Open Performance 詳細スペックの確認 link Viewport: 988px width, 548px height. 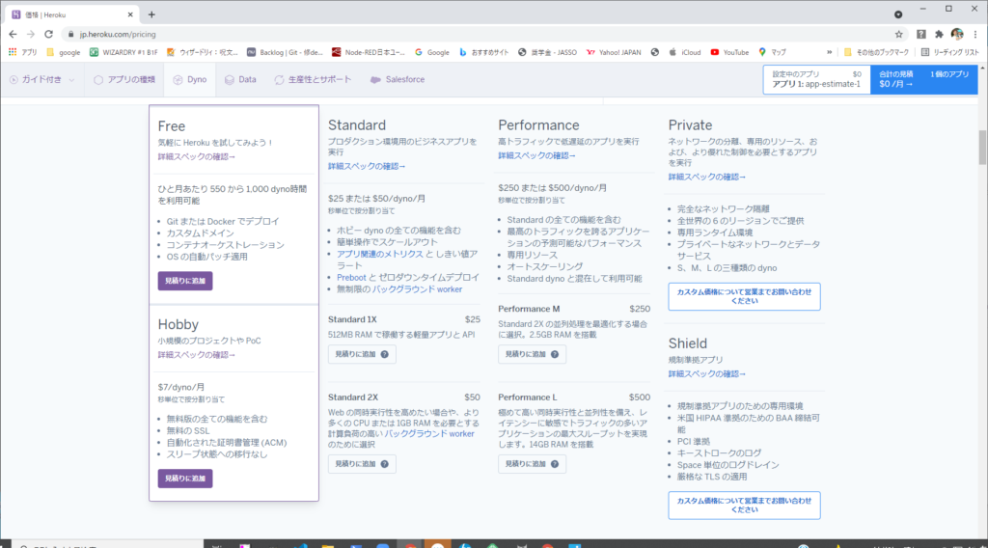point(536,155)
